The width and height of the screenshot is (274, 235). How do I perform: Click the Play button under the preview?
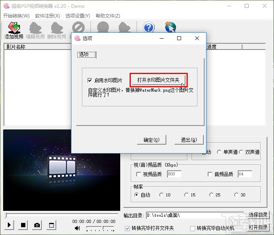click(x=9, y=225)
